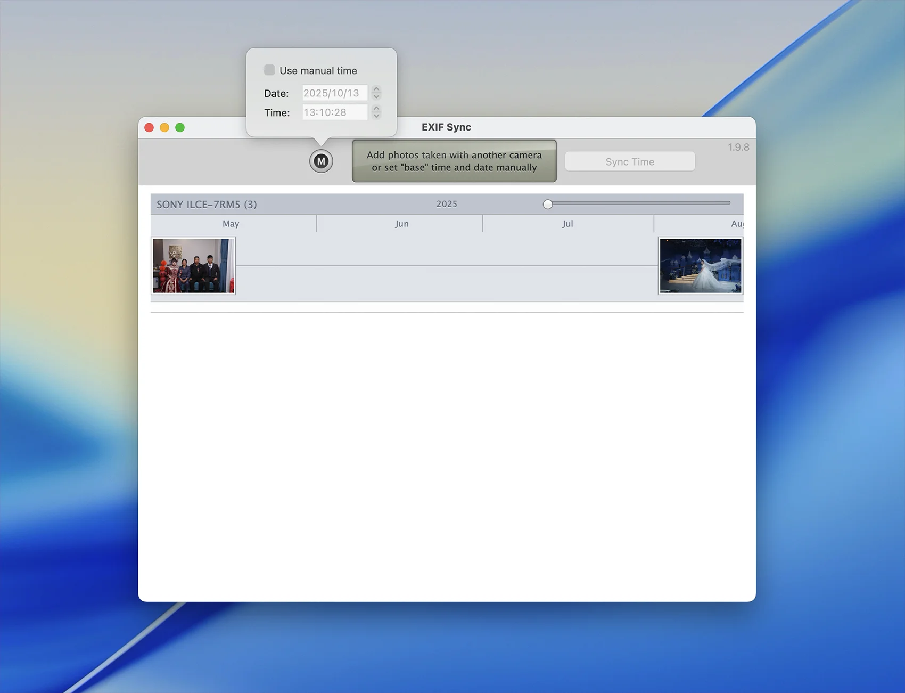
Task: Minimize the EXIF Sync window
Action: [x=164, y=127]
